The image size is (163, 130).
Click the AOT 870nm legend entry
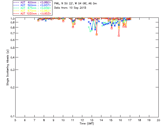tap(32, 11)
